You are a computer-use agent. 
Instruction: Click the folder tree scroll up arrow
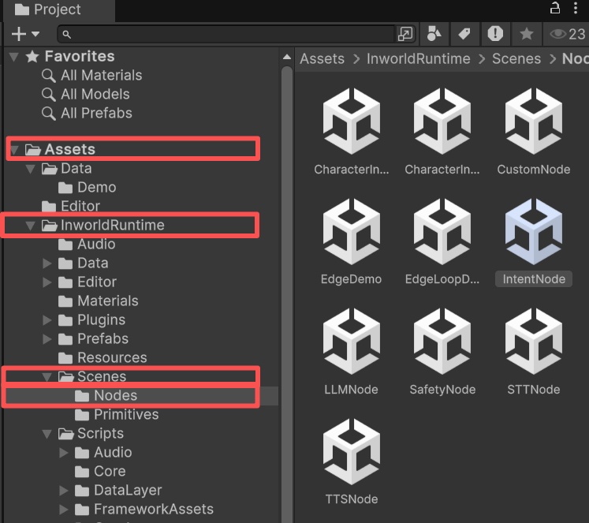coord(287,57)
